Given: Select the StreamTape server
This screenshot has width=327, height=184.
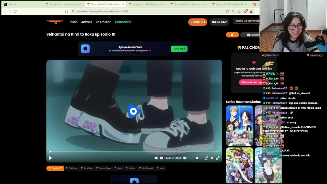Looking at the screenshot, I should pyautogui.click(x=103, y=168).
